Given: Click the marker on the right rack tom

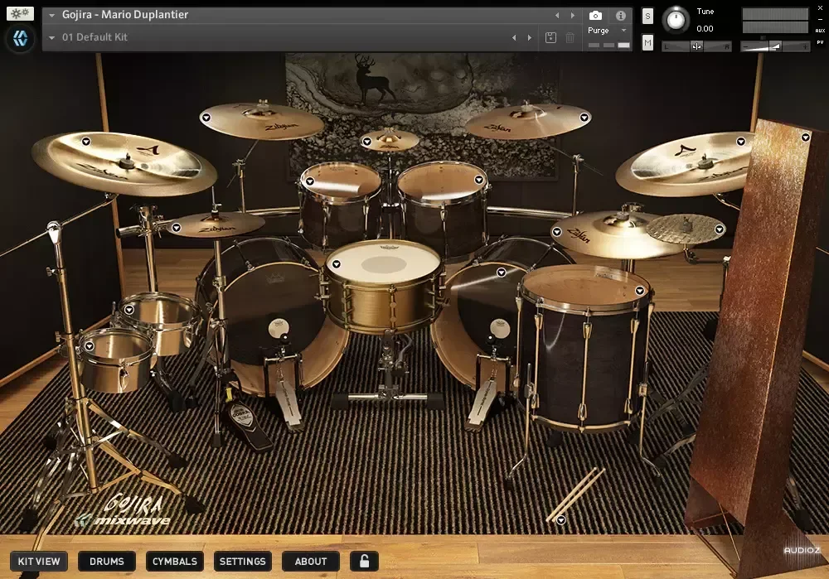Looking at the screenshot, I should [x=479, y=180].
